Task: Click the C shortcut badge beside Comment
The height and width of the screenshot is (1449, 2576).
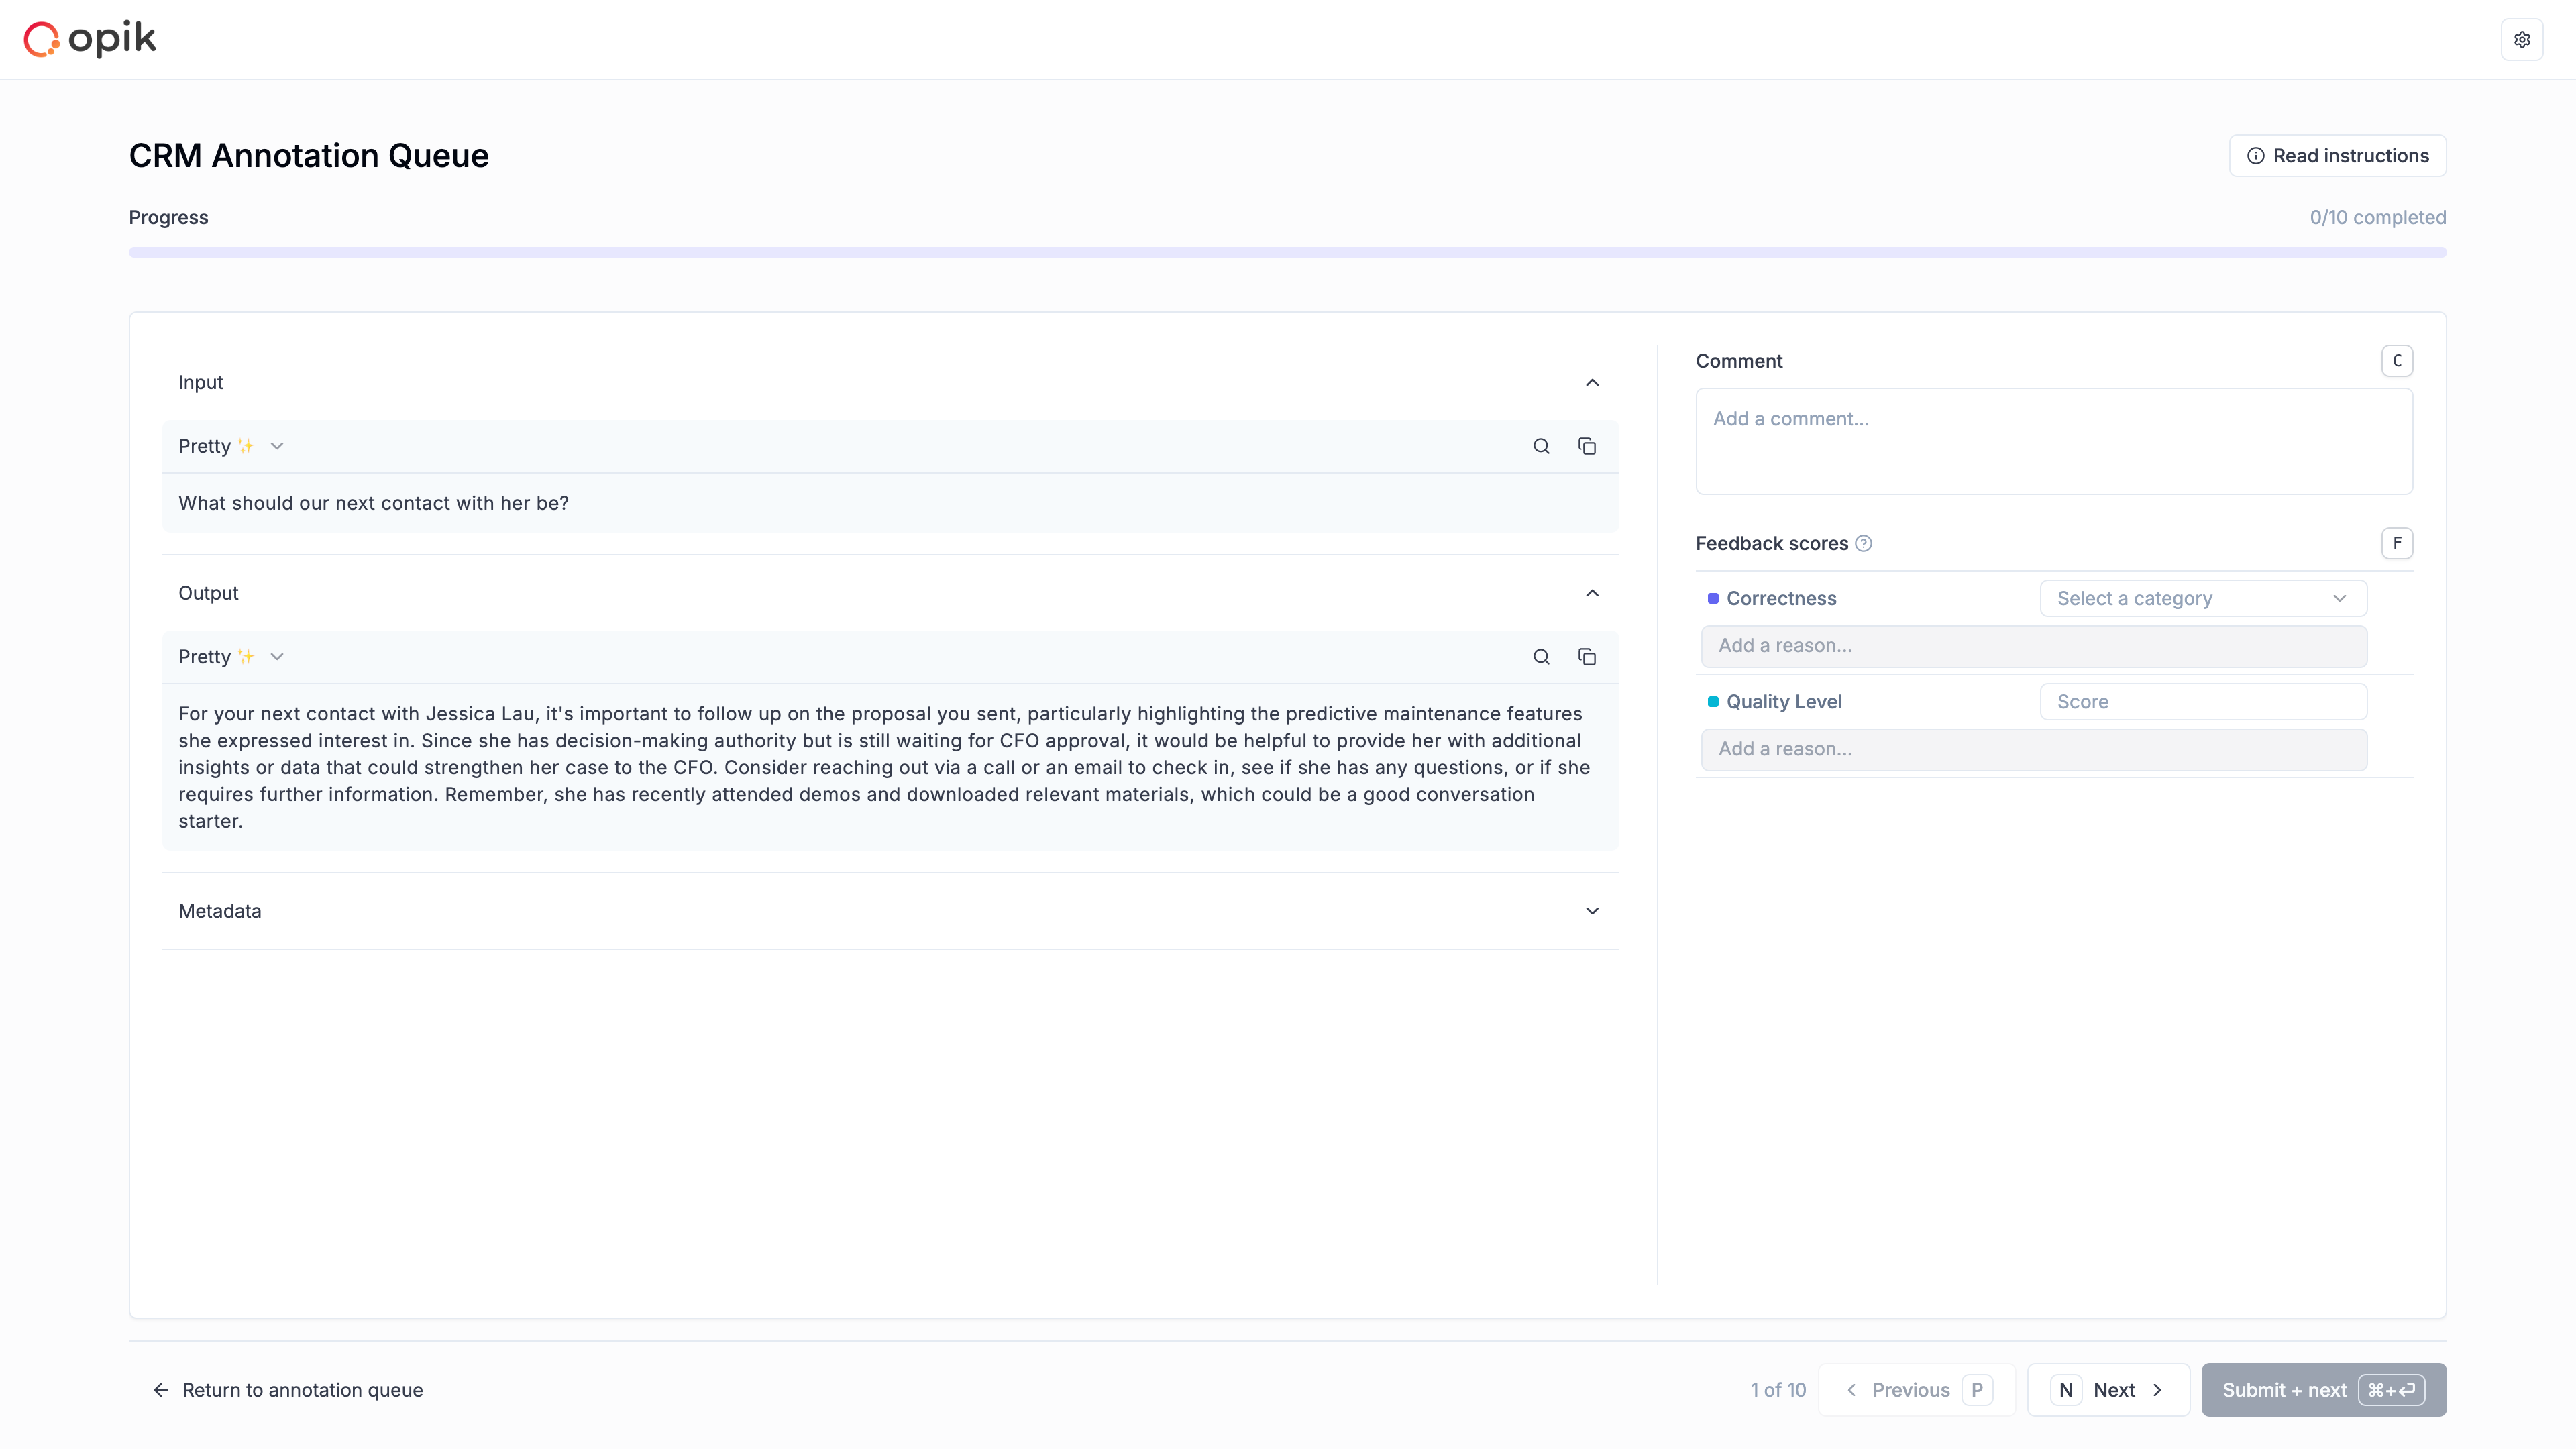Action: 2396,360
